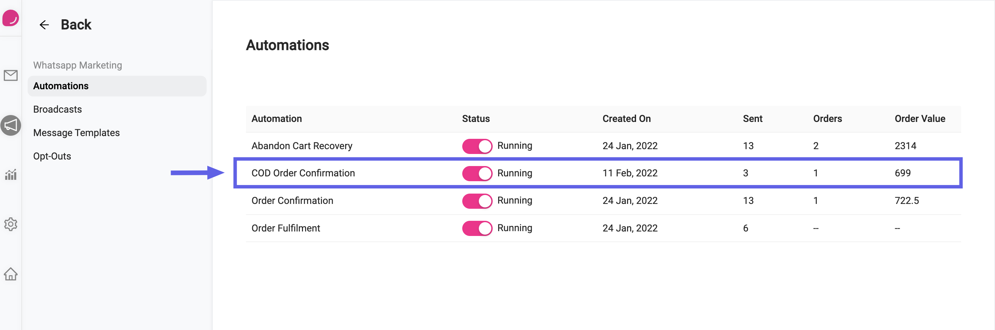The width and height of the screenshot is (995, 330).
Task: Click the Created On column header
Action: click(x=626, y=118)
